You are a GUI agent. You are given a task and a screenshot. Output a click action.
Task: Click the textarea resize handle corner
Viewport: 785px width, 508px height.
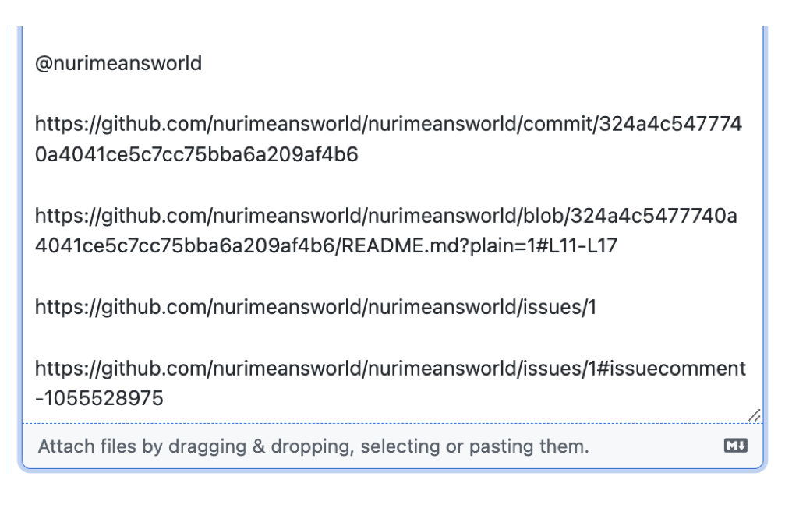pos(755,415)
